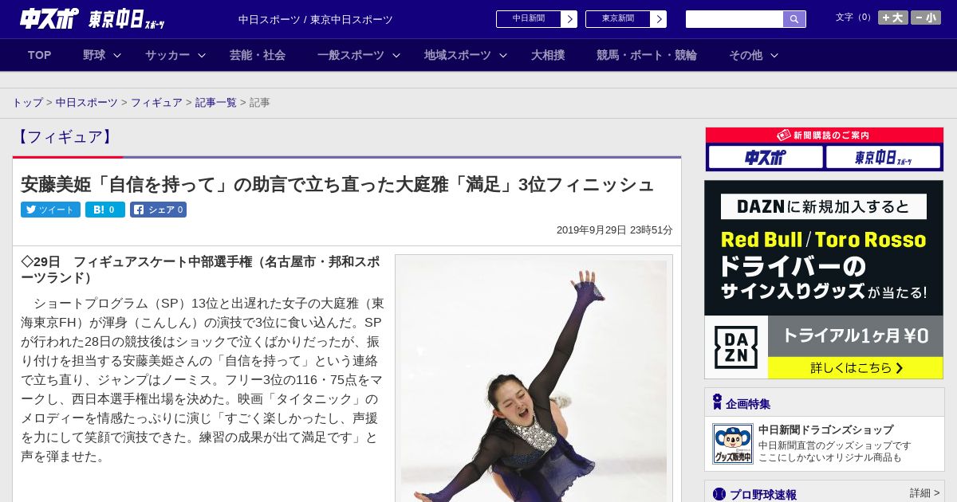Expand the 一般スポーツ dropdown chevron
The height and width of the screenshot is (502, 957).
[396, 55]
